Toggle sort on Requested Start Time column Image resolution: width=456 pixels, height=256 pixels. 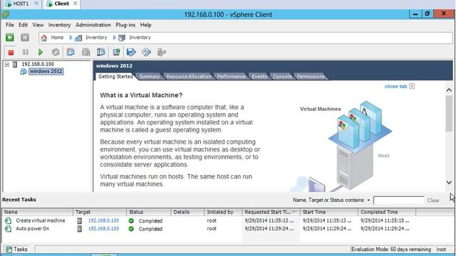(271, 212)
